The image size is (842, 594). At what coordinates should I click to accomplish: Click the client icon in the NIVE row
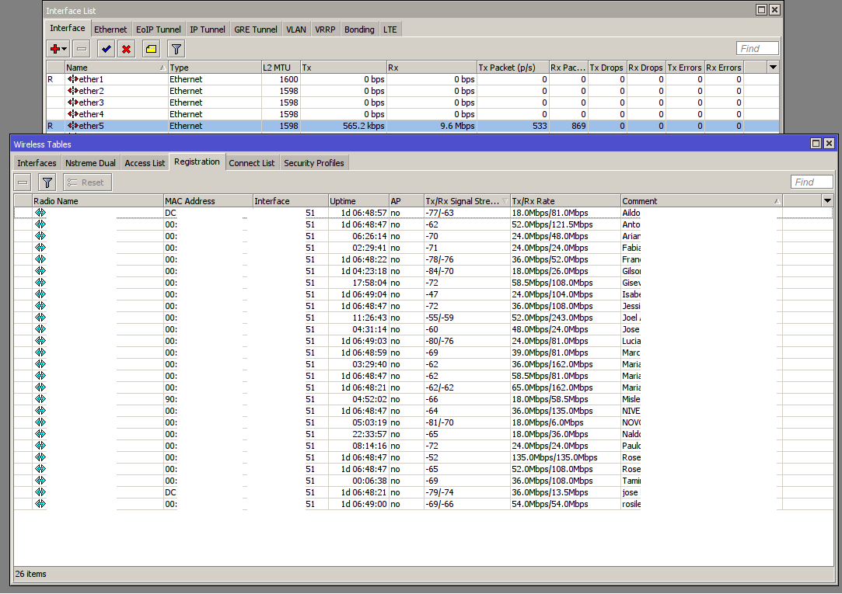point(40,411)
